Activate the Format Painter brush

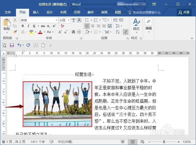[15, 32]
